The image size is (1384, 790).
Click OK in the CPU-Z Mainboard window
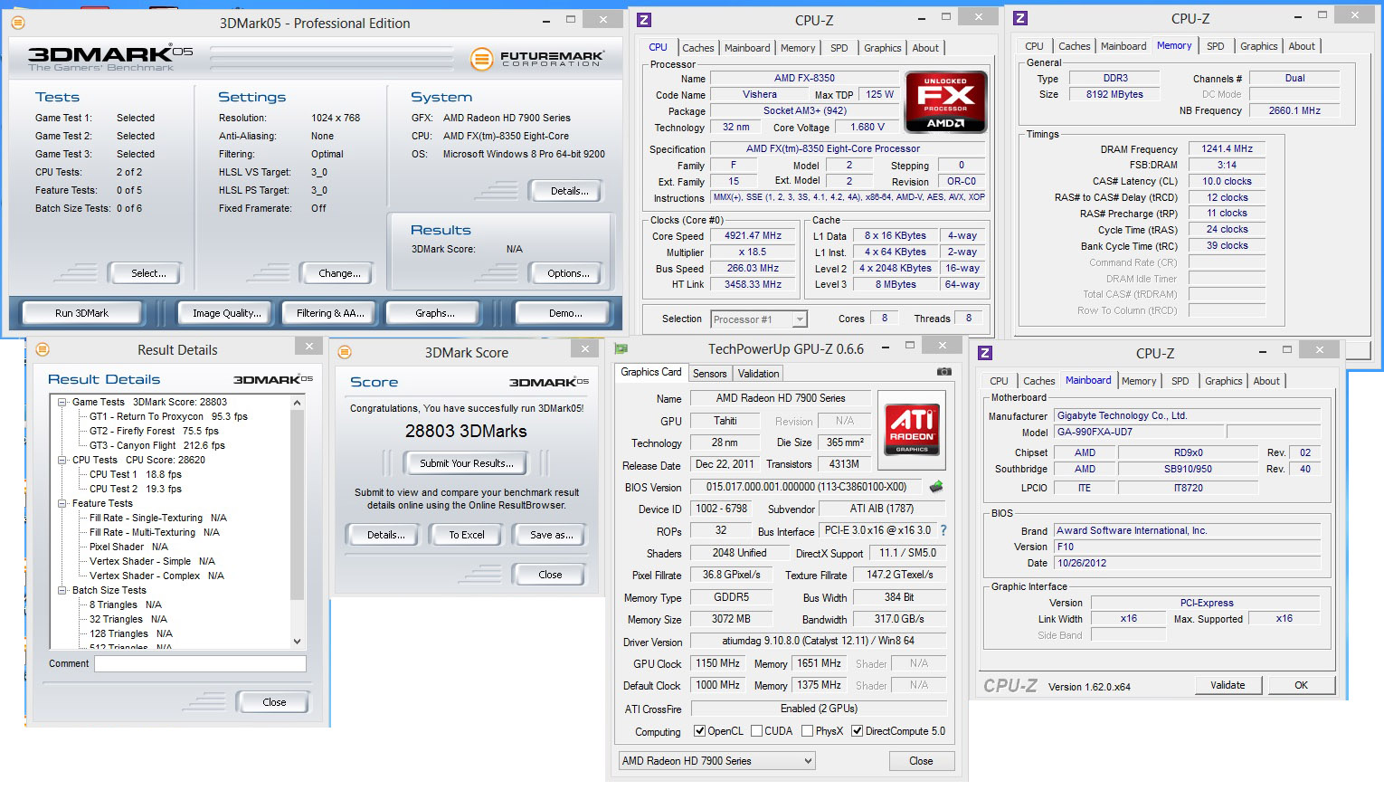[1301, 685]
